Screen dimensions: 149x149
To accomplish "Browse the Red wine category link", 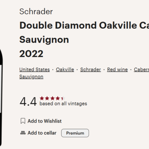I will point(117,70).
